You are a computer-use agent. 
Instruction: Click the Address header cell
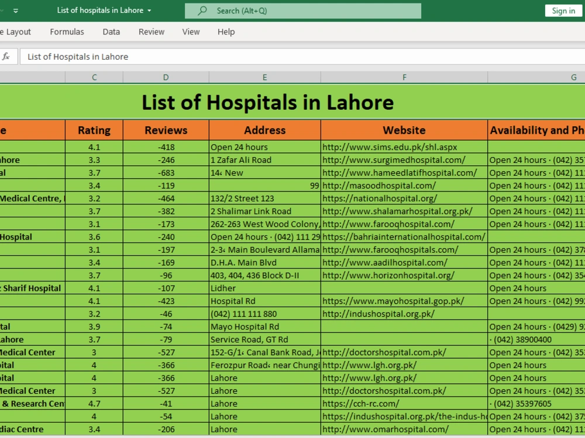click(264, 130)
